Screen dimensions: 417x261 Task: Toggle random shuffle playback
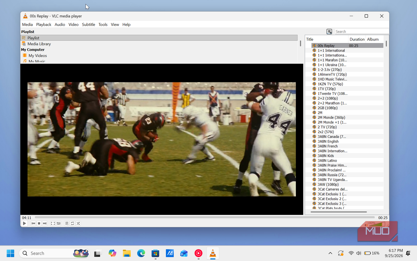(x=78, y=223)
